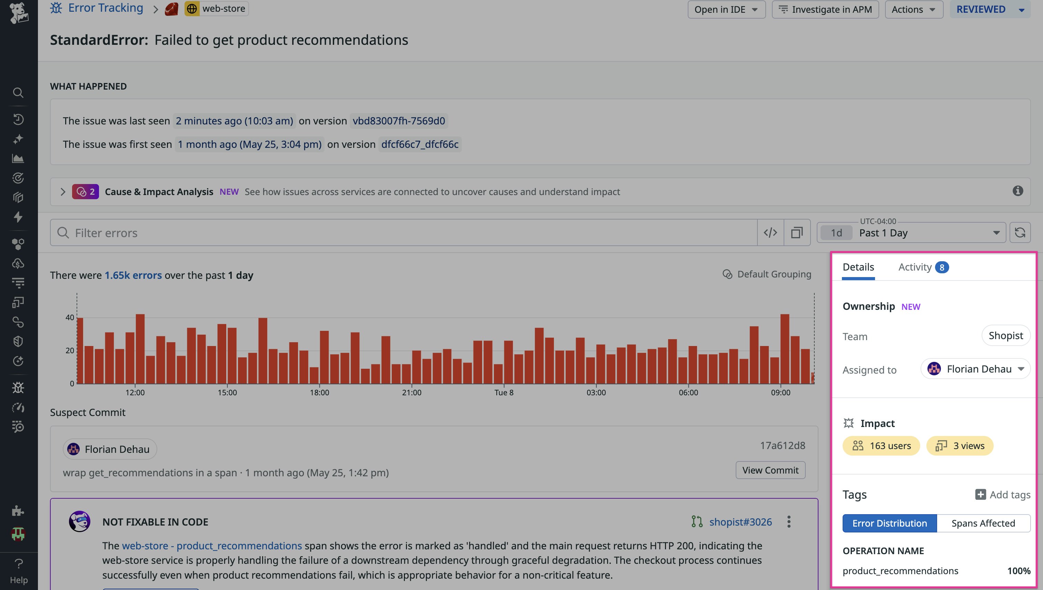
Task: Toggle the code view icon in filter bar
Action: 770,233
